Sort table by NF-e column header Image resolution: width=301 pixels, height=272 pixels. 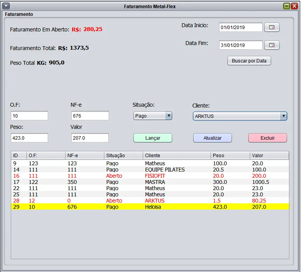click(85, 156)
